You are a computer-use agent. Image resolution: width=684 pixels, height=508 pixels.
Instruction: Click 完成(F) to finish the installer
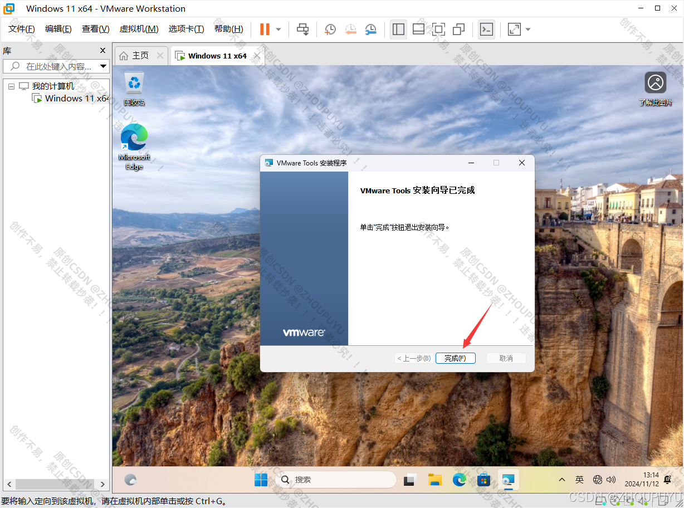click(x=455, y=358)
